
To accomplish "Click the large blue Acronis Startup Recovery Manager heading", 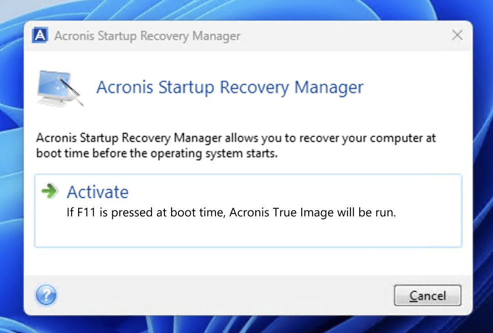I will tap(230, 87).
